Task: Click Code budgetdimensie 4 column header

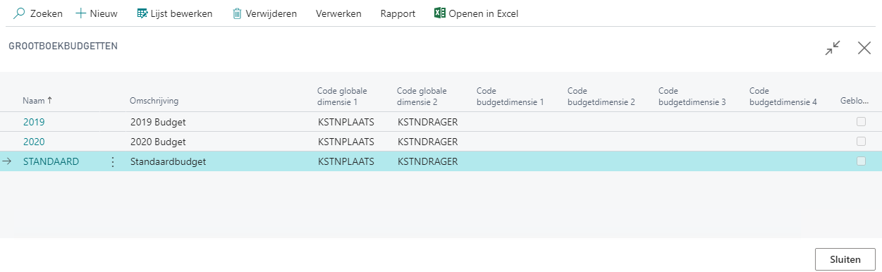Action: (x=783, y=96)
